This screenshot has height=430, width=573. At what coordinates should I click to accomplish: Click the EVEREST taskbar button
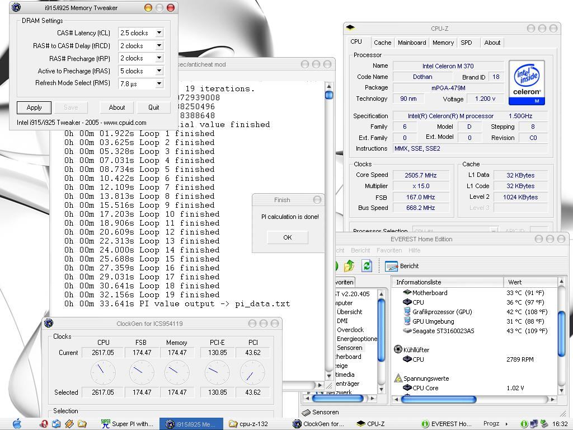447,424
